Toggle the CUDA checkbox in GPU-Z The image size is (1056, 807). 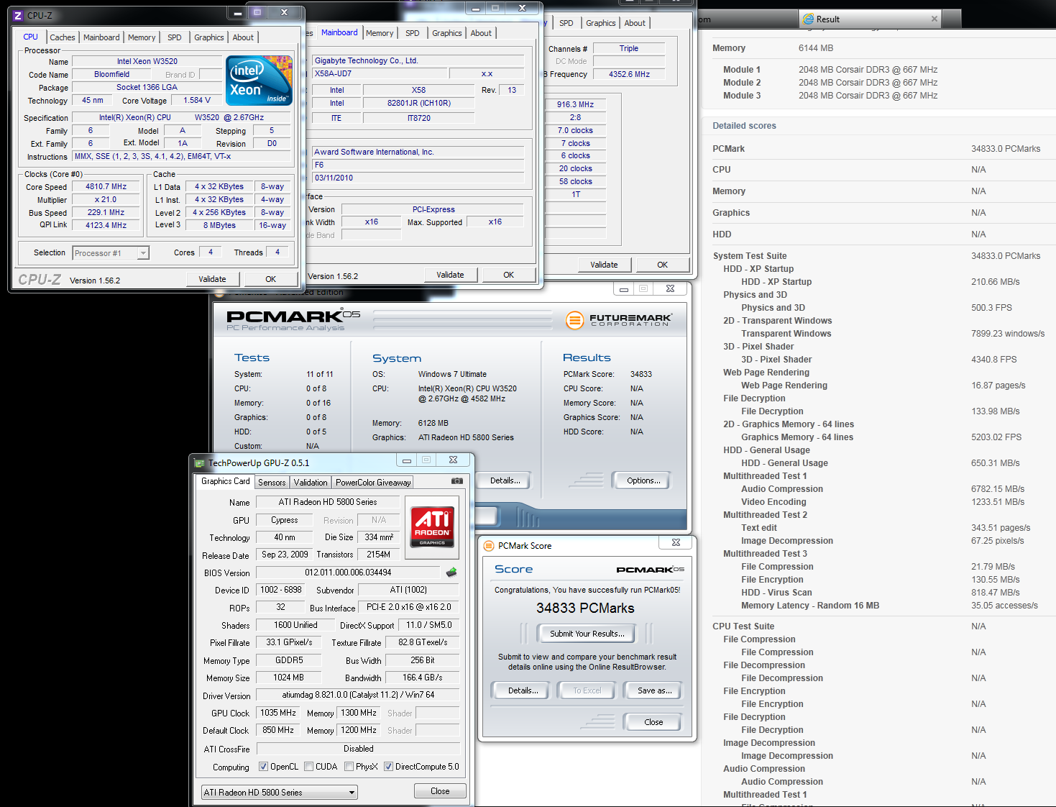[308, 767]
